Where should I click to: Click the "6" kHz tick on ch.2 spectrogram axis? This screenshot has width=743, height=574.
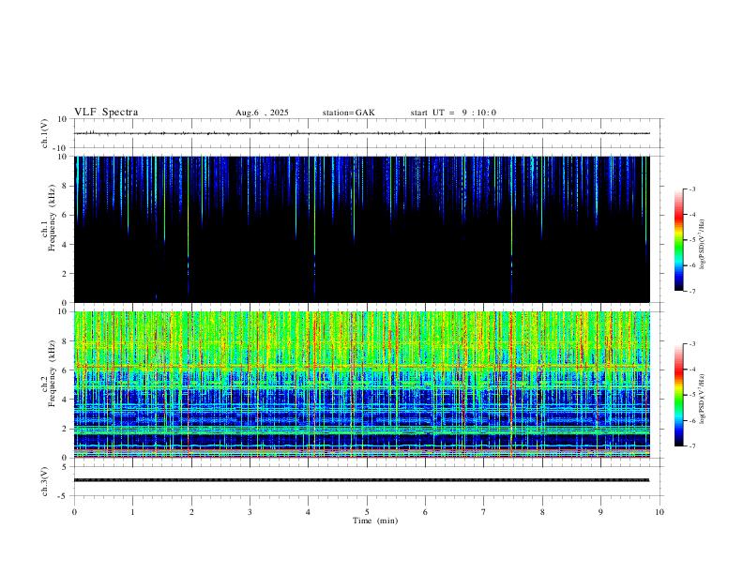tap(66, 370)
